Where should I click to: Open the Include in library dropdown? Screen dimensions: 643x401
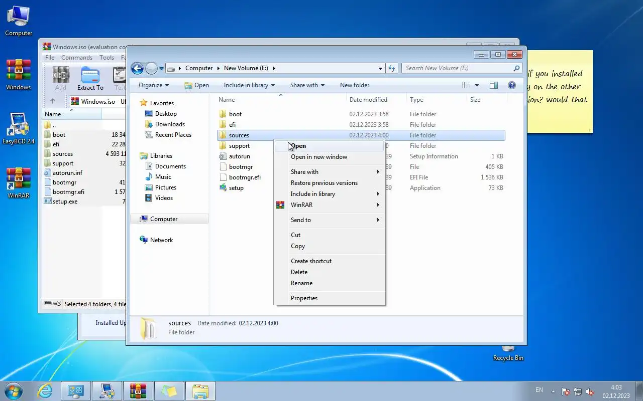click(250, 85)
